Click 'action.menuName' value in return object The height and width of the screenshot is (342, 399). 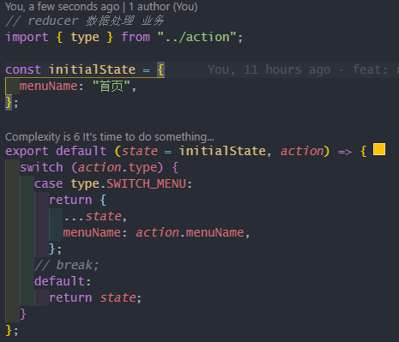[x=190, y=232]
